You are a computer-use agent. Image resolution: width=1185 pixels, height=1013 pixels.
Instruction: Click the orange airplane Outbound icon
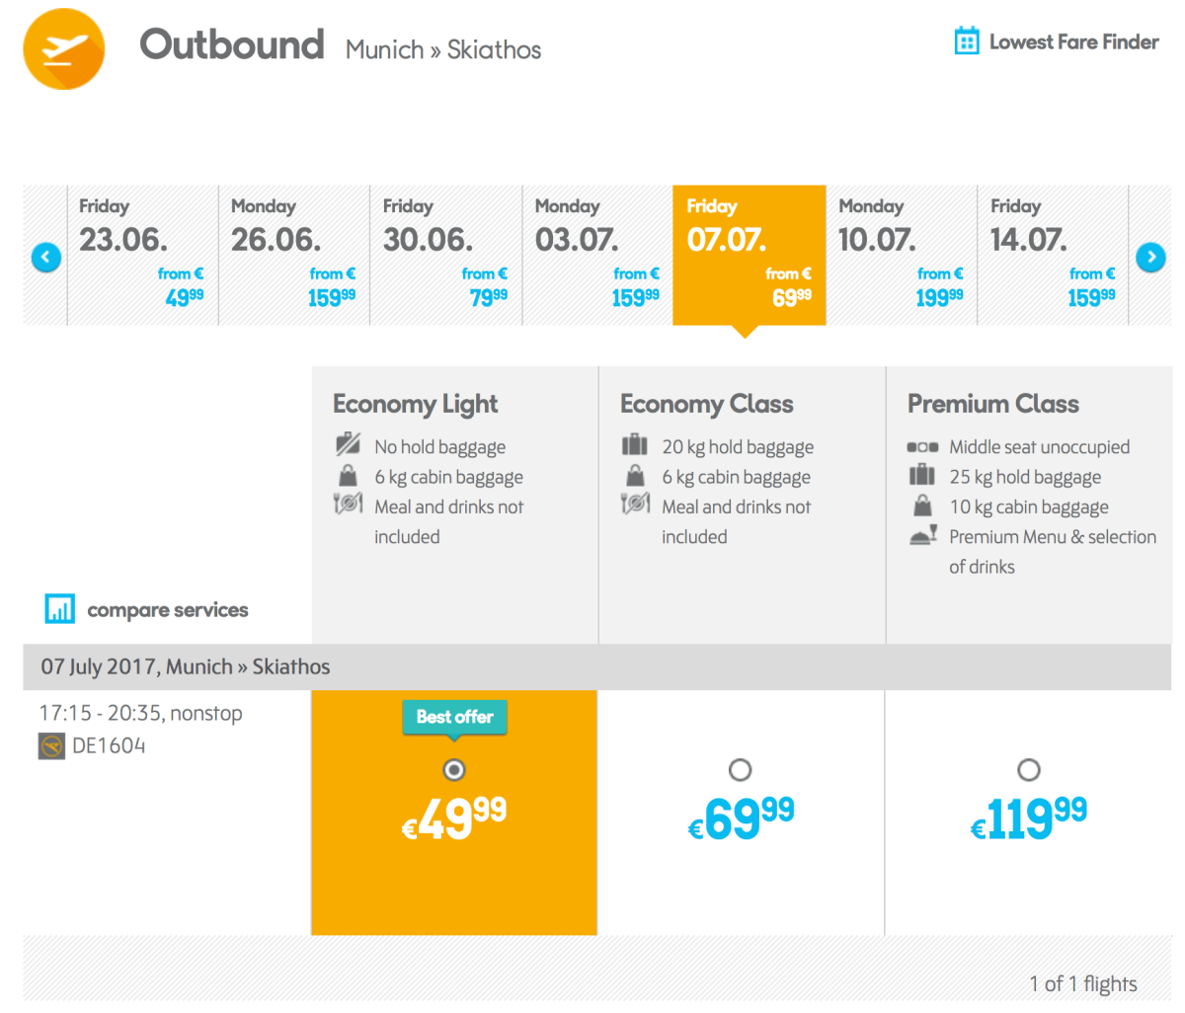pyautogui.click(x=63, y=48)
